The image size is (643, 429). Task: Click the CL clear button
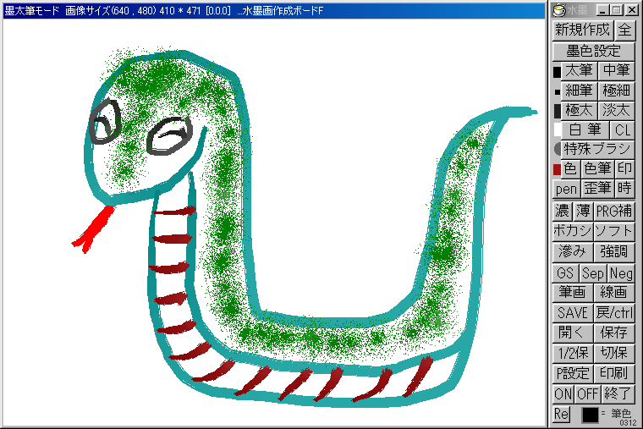coord(622,130)
